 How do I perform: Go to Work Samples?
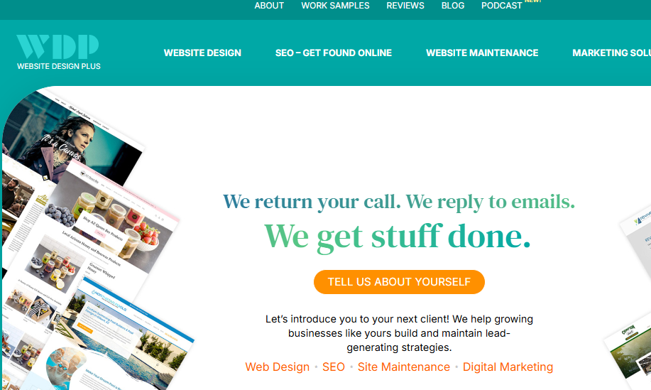(335, 6)
